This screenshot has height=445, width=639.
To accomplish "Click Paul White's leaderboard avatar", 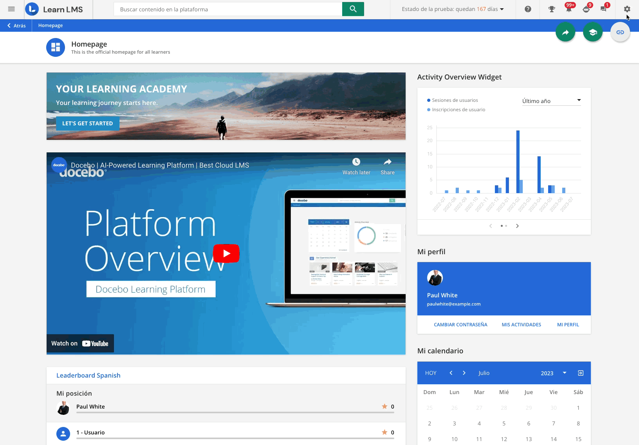I will pyautogui.click(x=63, y=408).
